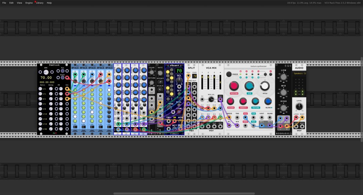Click the channel 3 fader on VCA MIX
The height and width of the screenshot is (195, 363).
point(214,82)
